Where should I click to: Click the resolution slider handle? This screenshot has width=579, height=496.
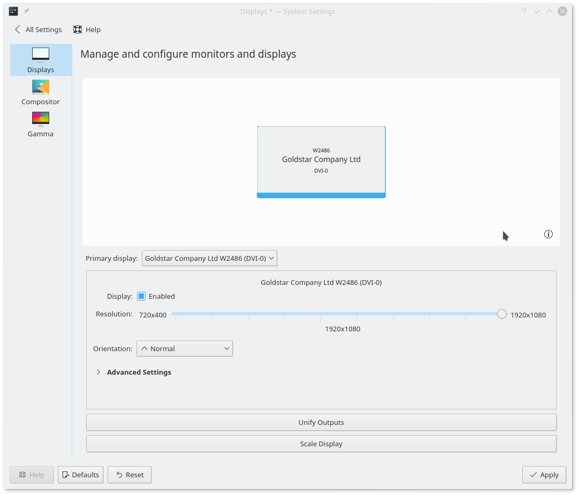point(501,314)
